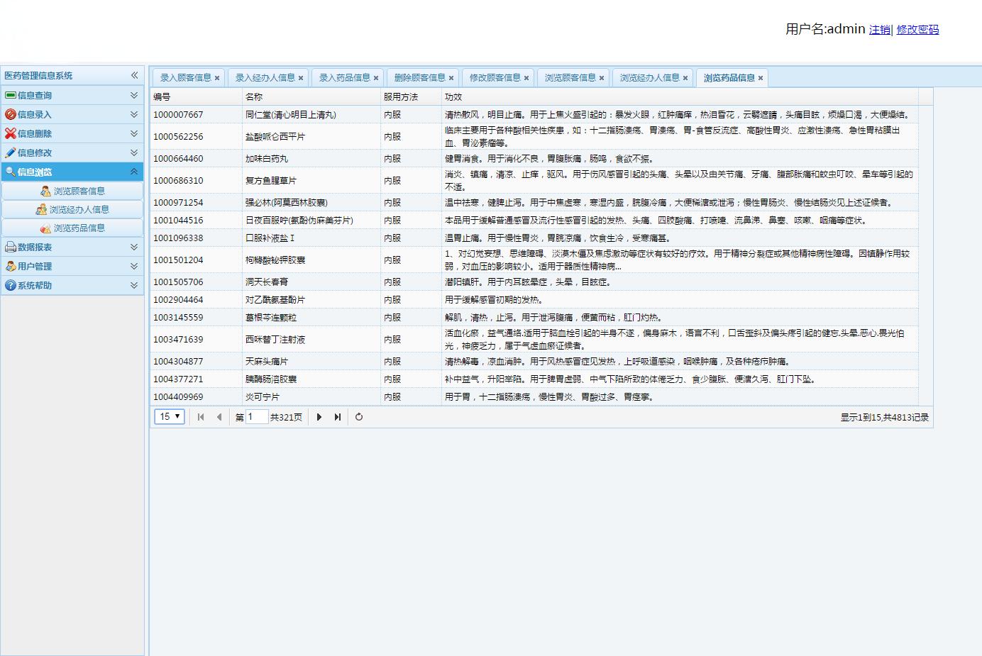Click the 修改密码 link

click(917, 30)
